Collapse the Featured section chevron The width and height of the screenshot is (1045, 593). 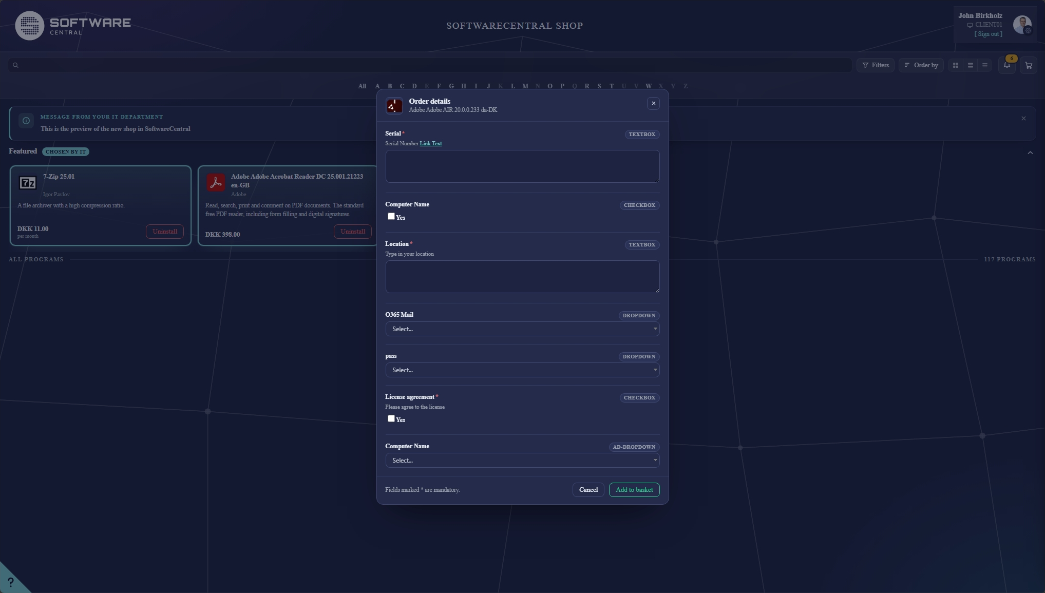(x=1030, y=153)
